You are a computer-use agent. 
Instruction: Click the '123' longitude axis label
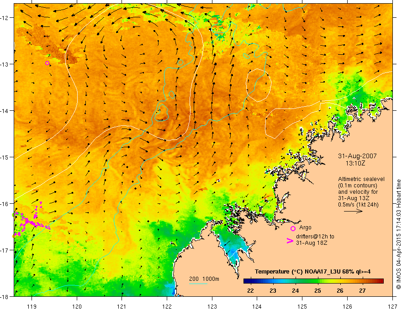212,306
